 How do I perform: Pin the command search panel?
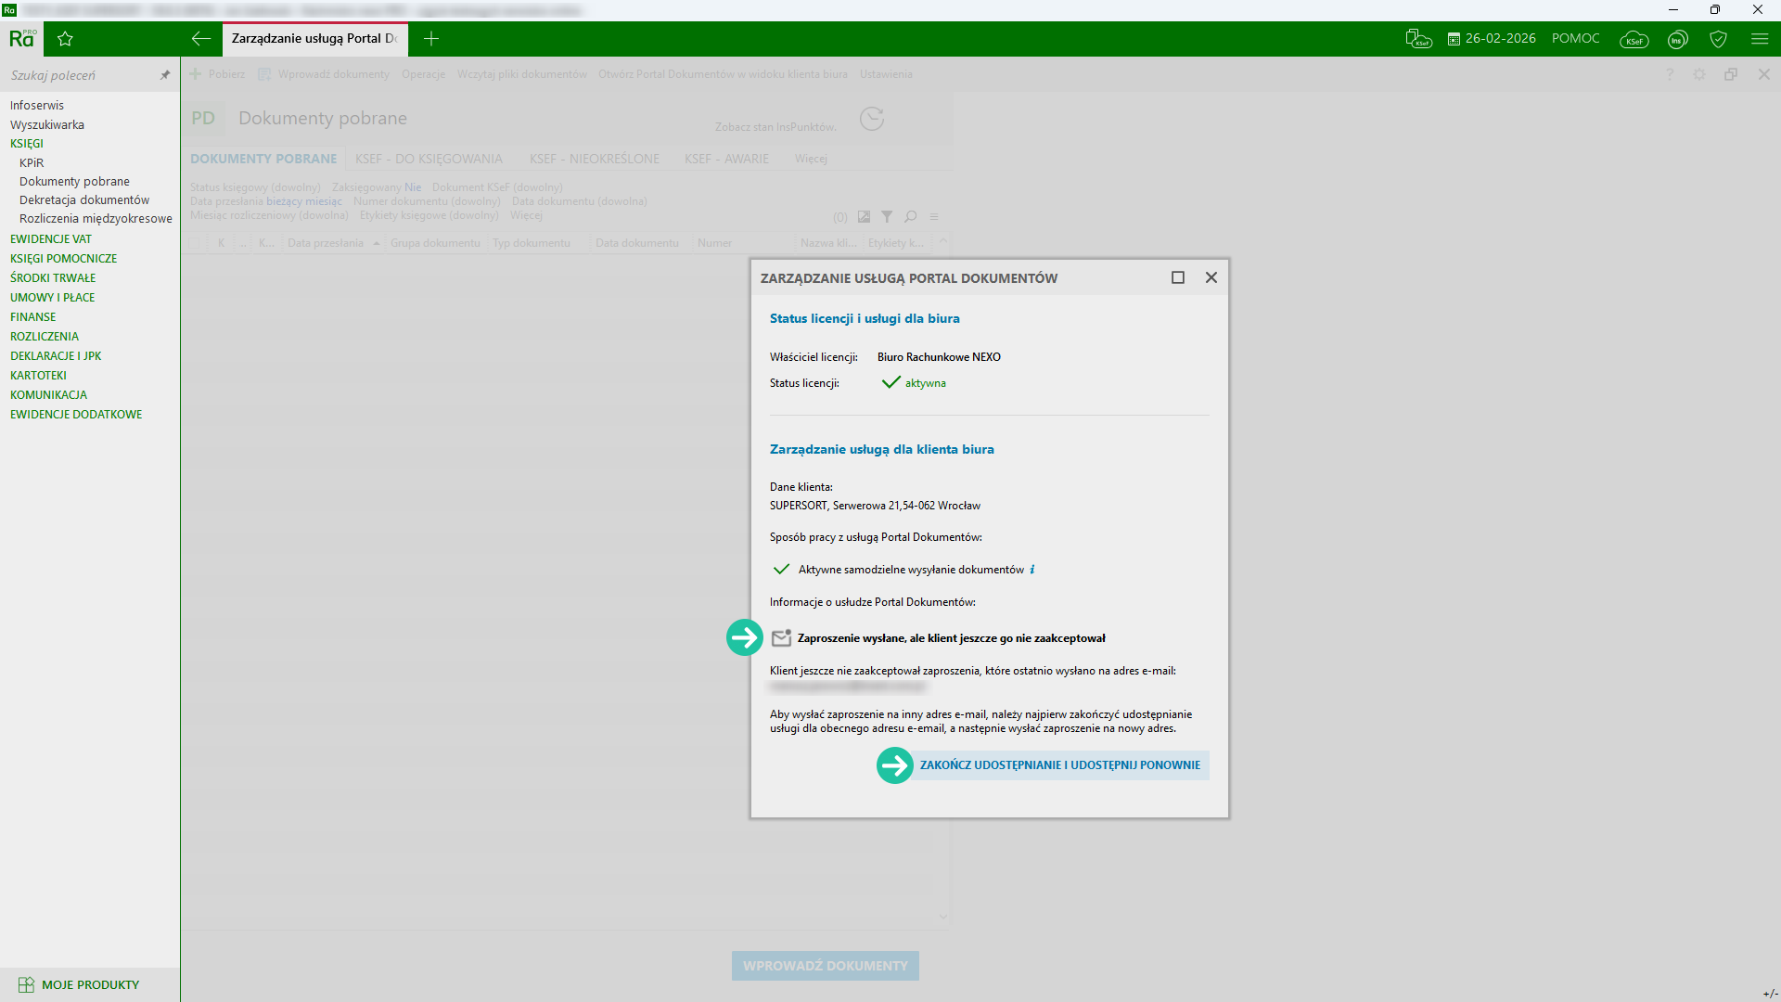pos(165,75)
